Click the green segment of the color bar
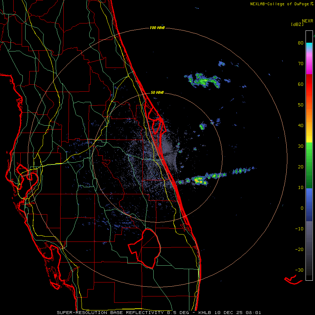The width and height of the screenshot is (315, 315). coord(309,165)
